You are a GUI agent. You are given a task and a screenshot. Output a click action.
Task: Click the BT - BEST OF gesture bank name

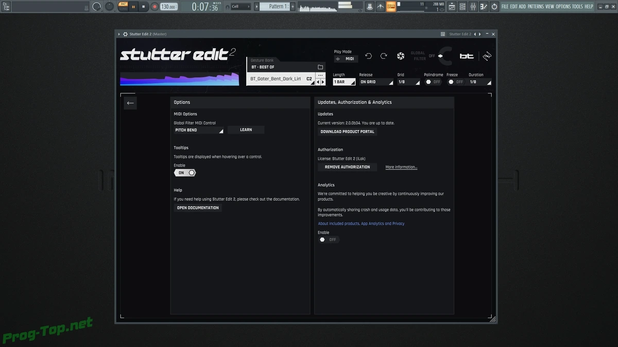click(263, 67)
